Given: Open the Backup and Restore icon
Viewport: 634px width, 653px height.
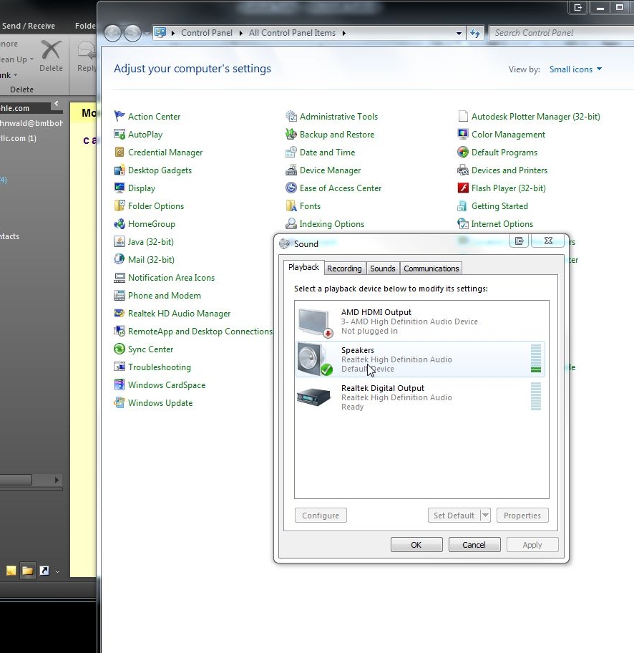Looking at the screenshot, I should point(291,134).
